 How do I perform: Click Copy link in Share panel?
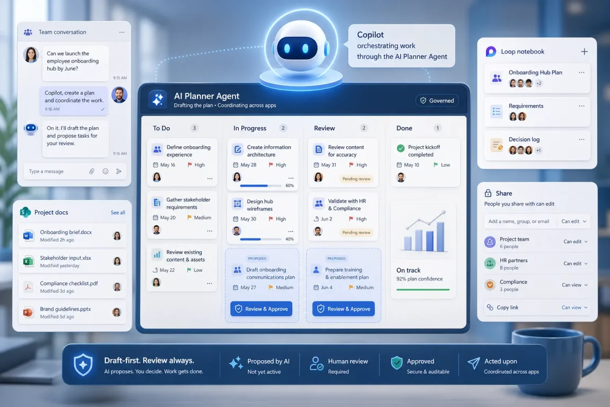pyautogui.click(x=508, y=307)
